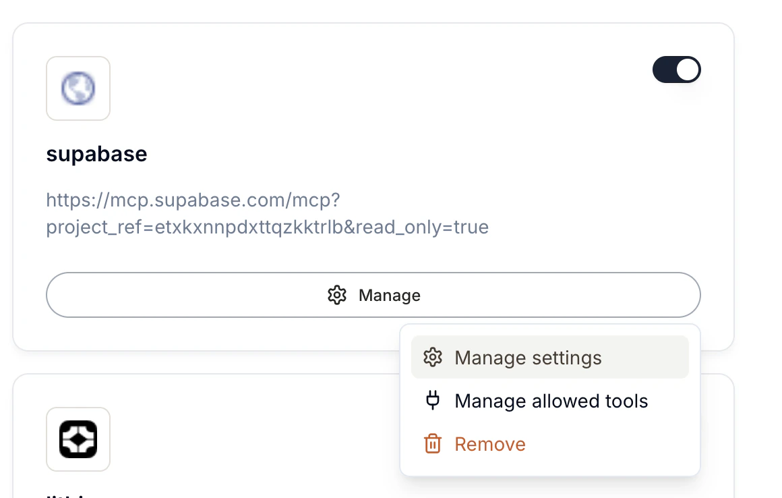Viewport: 782px width, 498px height.
Task: Click the supabase MCP URL text
Action: pyautogui.click(x=268, y=213)
